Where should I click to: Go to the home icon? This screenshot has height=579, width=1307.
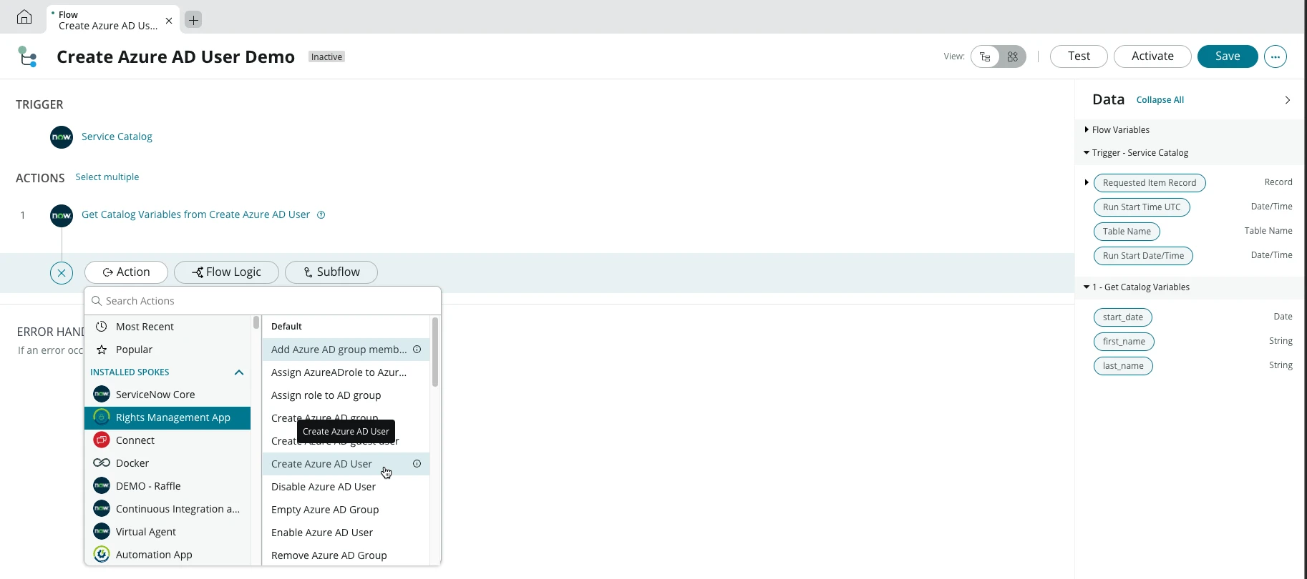[x=24, y=17]
